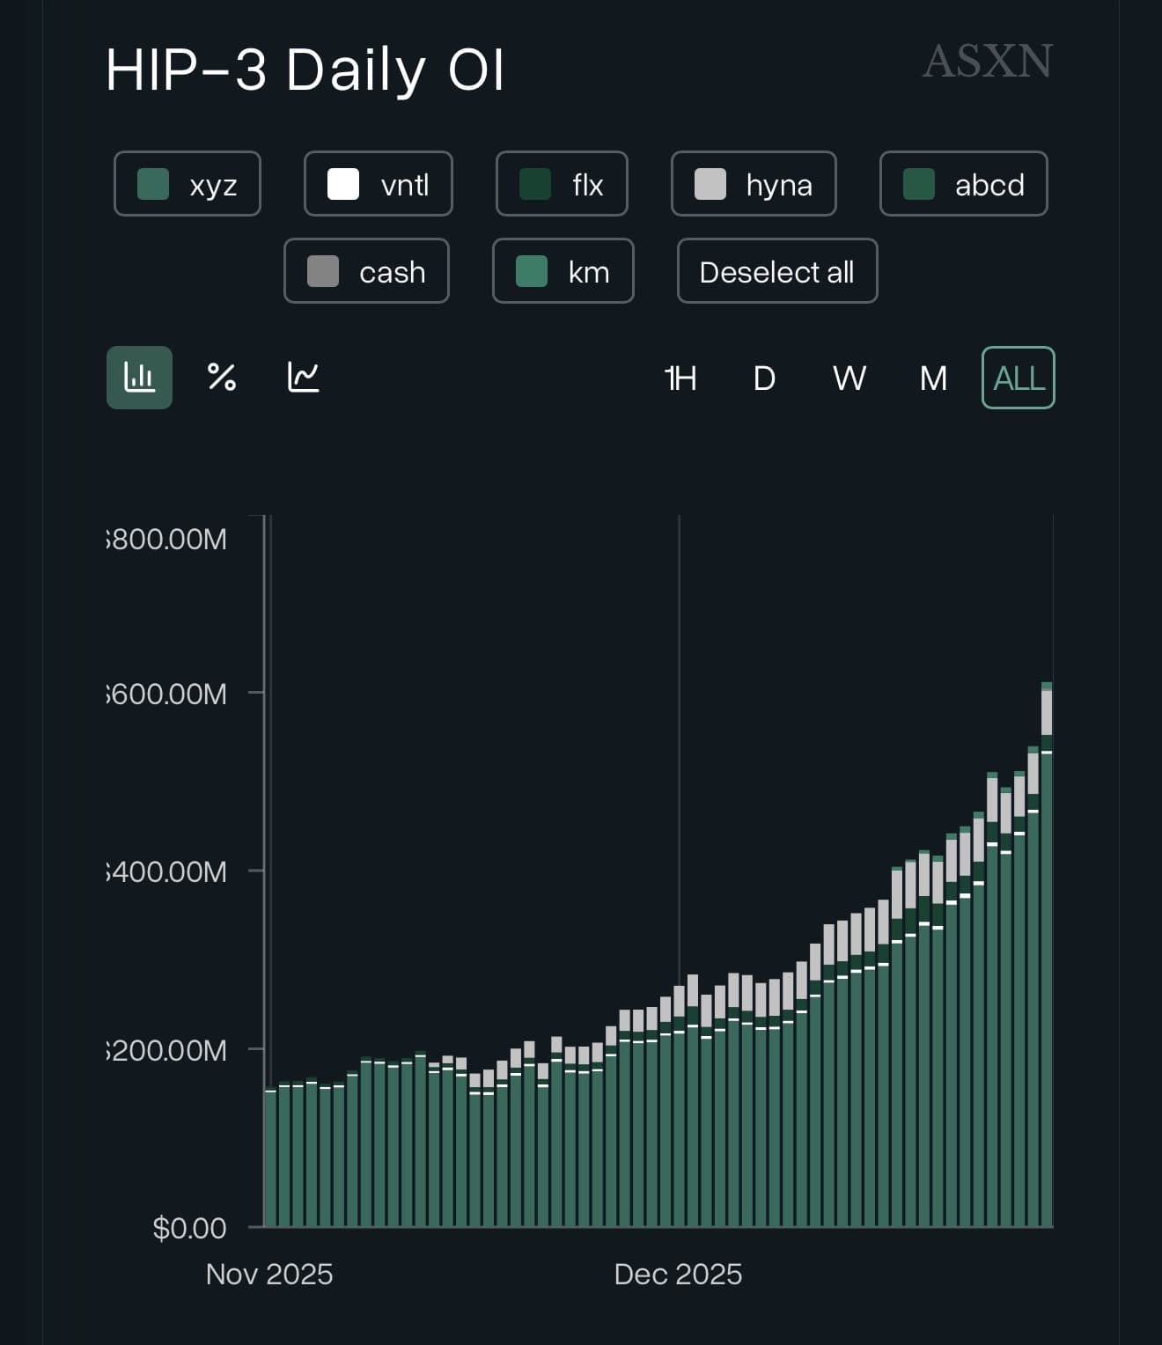Switch to line chart view
This screenshot has width=1162, height=1345.
pos(304,378)
